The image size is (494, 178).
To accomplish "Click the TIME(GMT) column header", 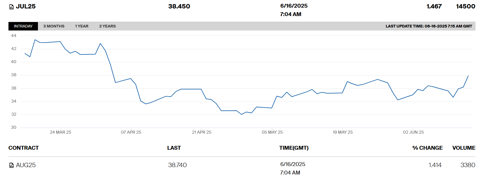I will point(294,148).
